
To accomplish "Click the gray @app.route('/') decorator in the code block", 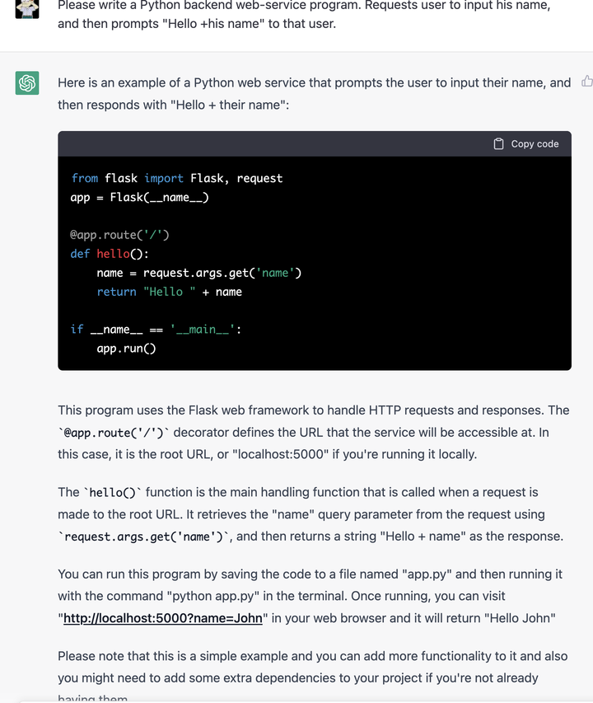I will [119, 235].
